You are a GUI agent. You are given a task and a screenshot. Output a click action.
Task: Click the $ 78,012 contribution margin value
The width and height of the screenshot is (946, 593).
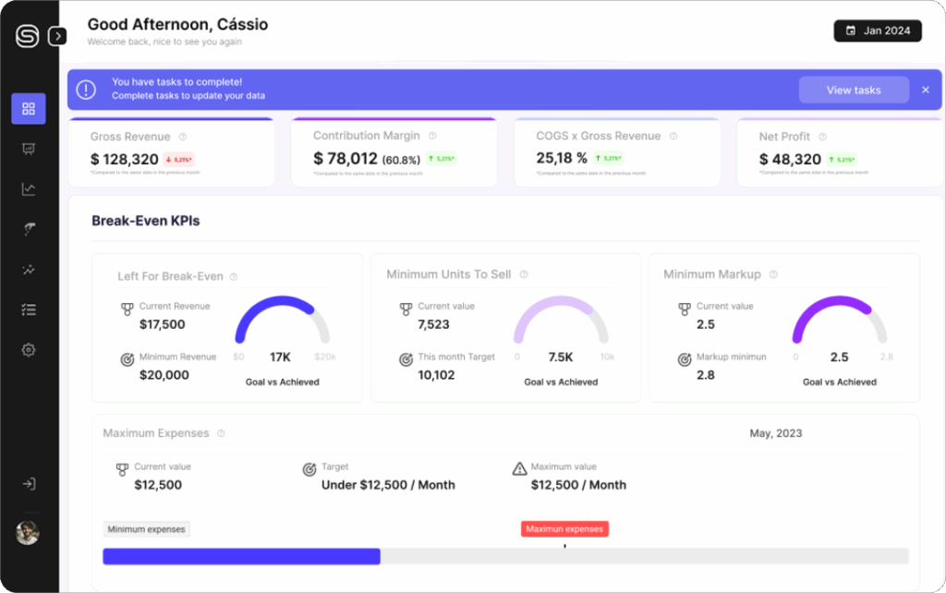pos(346,159)
